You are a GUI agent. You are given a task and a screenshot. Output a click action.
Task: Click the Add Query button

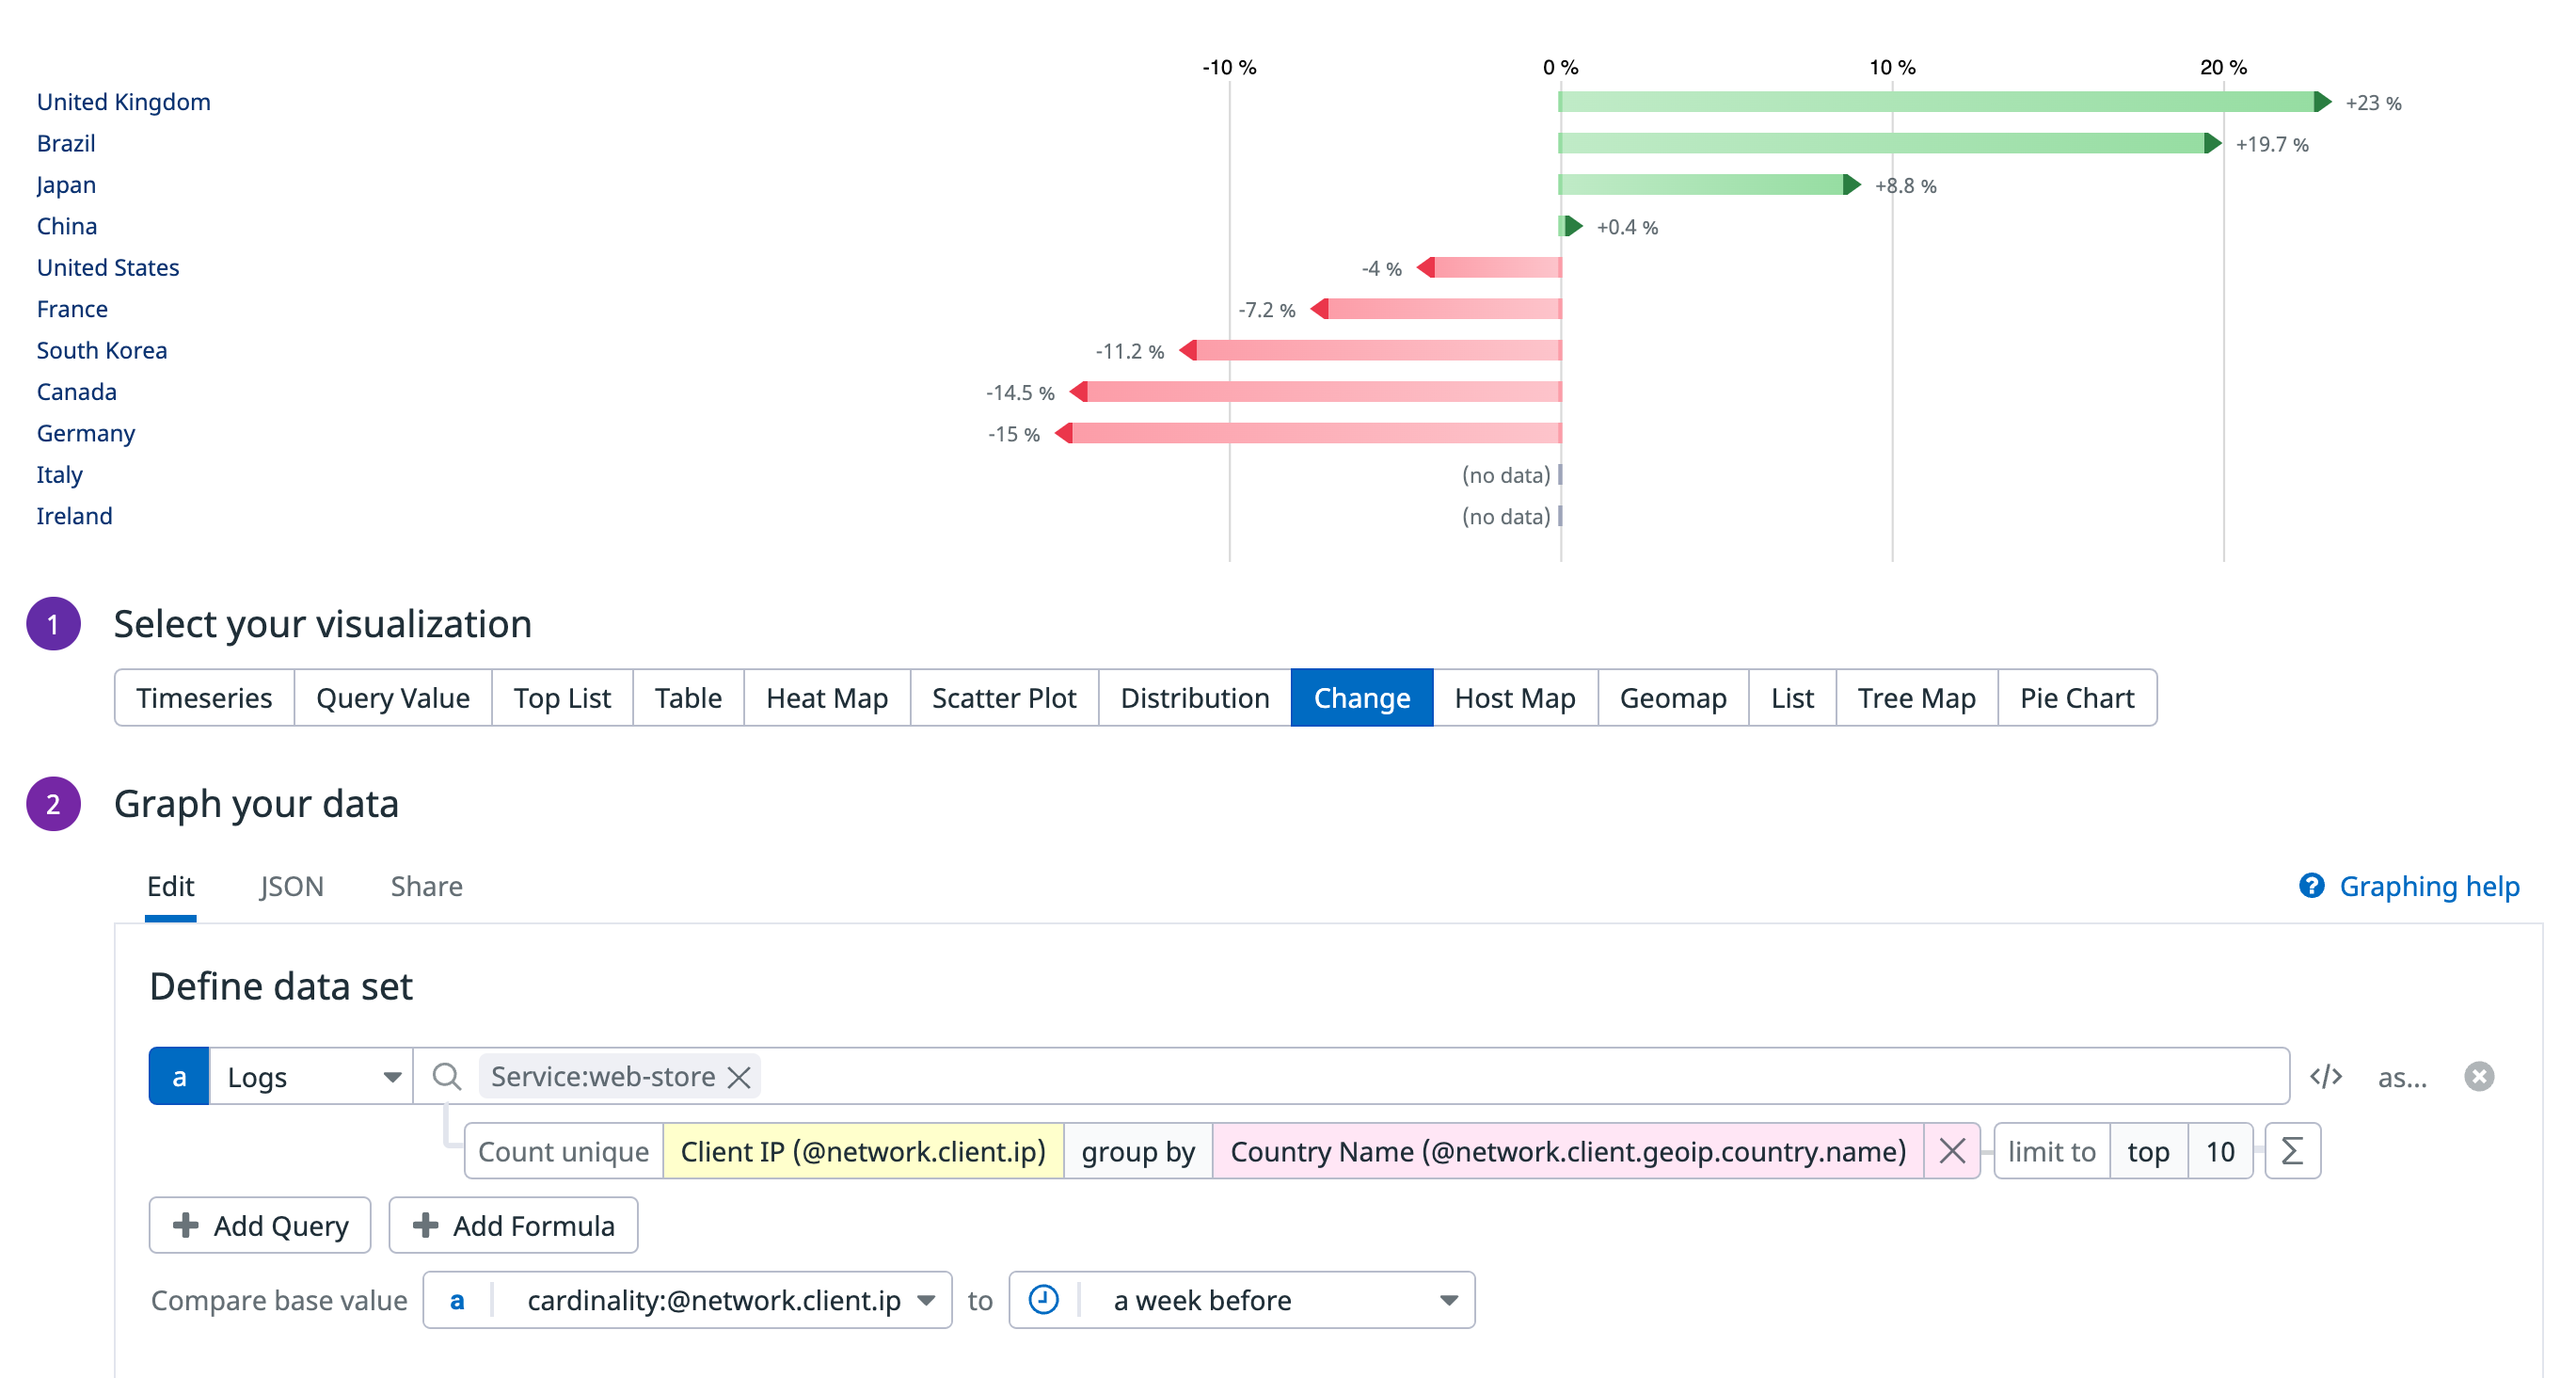pos(259,1225)
